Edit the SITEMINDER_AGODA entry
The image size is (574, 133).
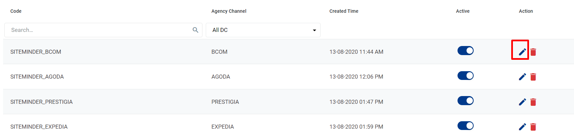(522, 77)
